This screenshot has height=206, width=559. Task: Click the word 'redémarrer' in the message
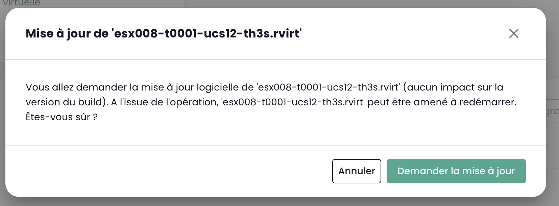(488, 102)
